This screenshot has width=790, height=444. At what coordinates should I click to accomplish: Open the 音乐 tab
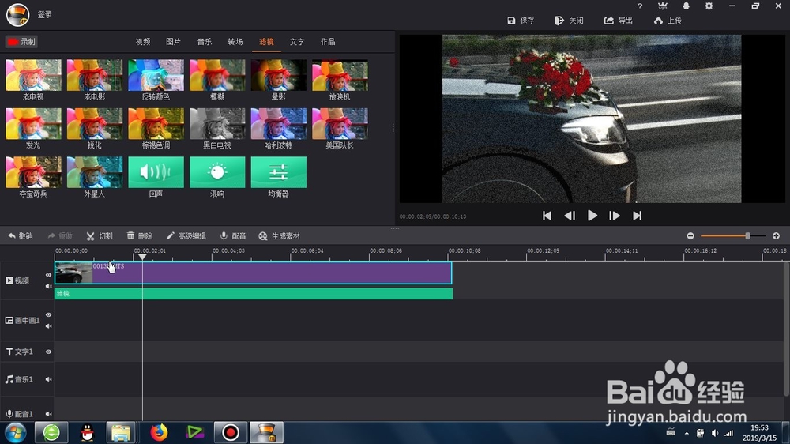click(x=205, y=42)
